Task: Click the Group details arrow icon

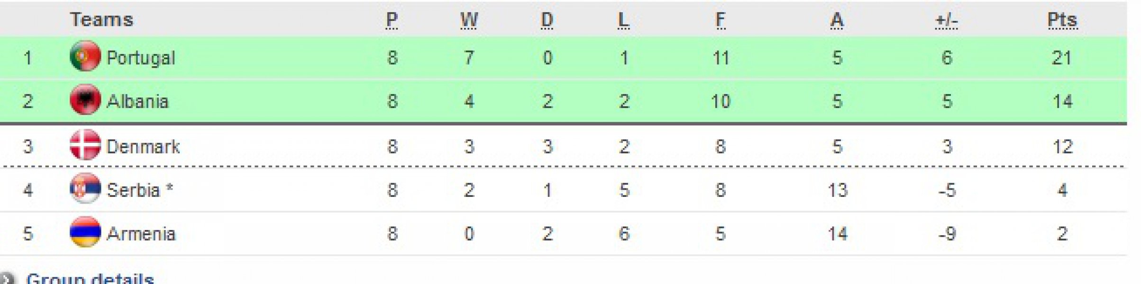Action: click(x=7, y=278)
